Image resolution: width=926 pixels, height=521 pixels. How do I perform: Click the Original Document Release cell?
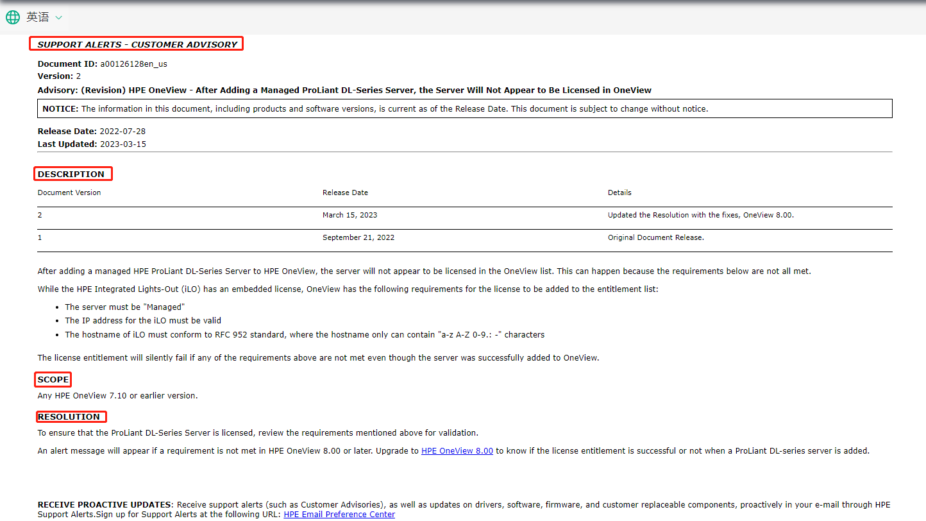pyautogui.click(x=656, y=237)
